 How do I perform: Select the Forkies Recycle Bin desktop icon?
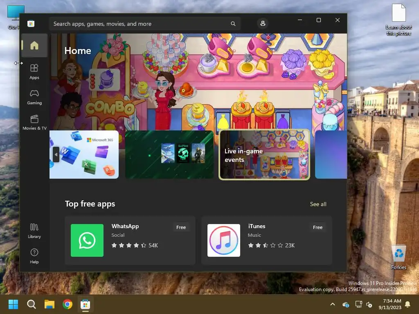[x=399, y=257]
